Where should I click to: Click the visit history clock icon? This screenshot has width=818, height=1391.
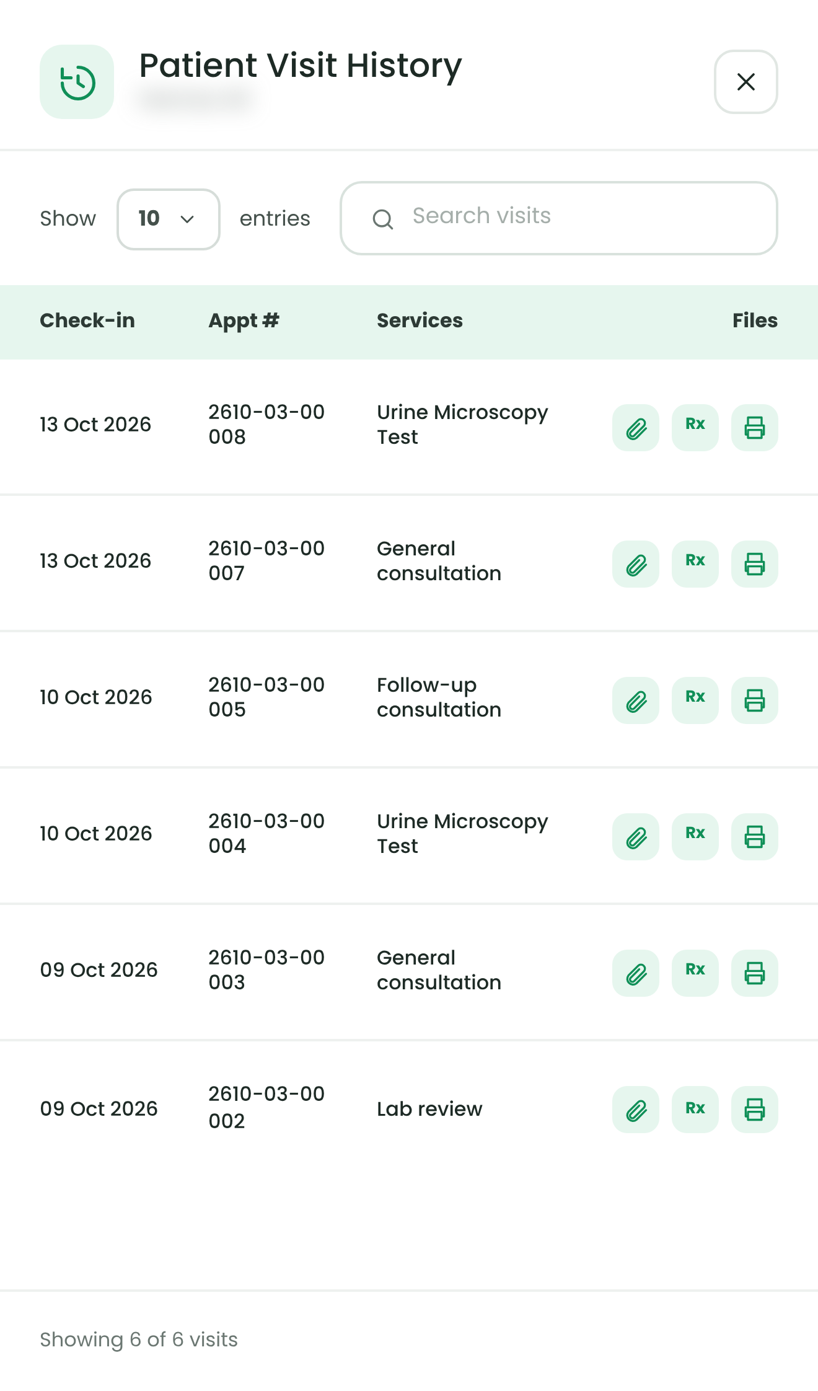(x=77, y=82)
